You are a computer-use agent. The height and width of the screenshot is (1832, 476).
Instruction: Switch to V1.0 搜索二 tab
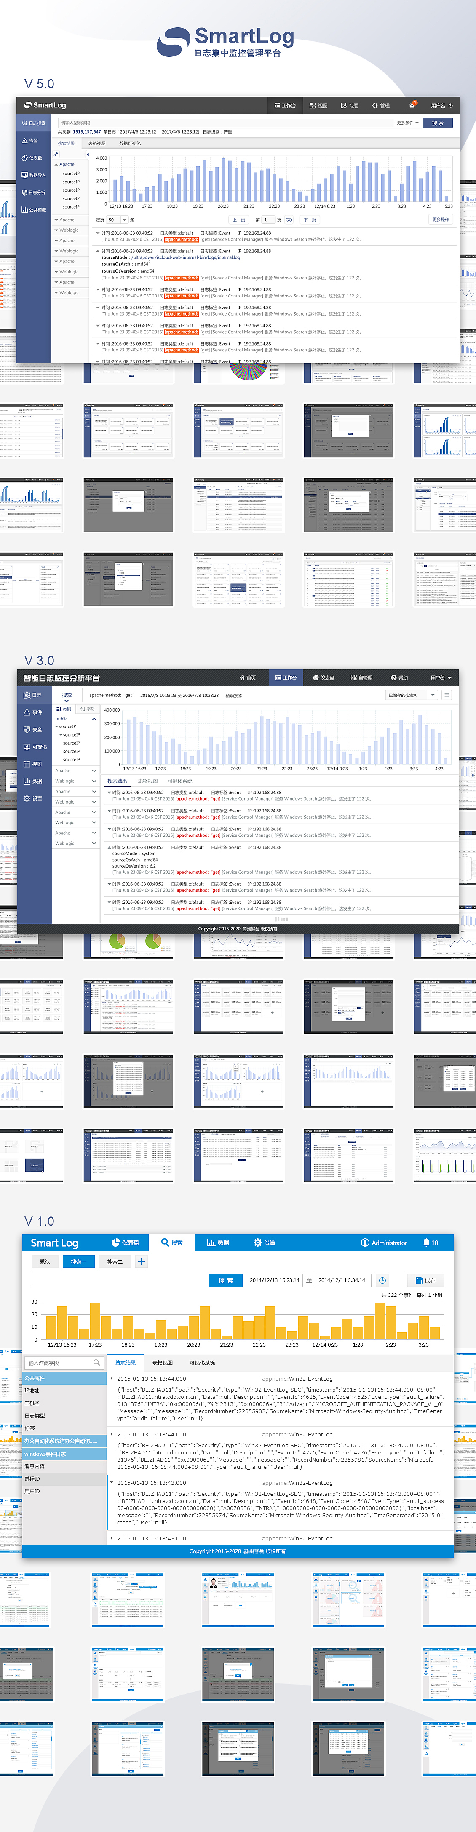pos(115,1262)
